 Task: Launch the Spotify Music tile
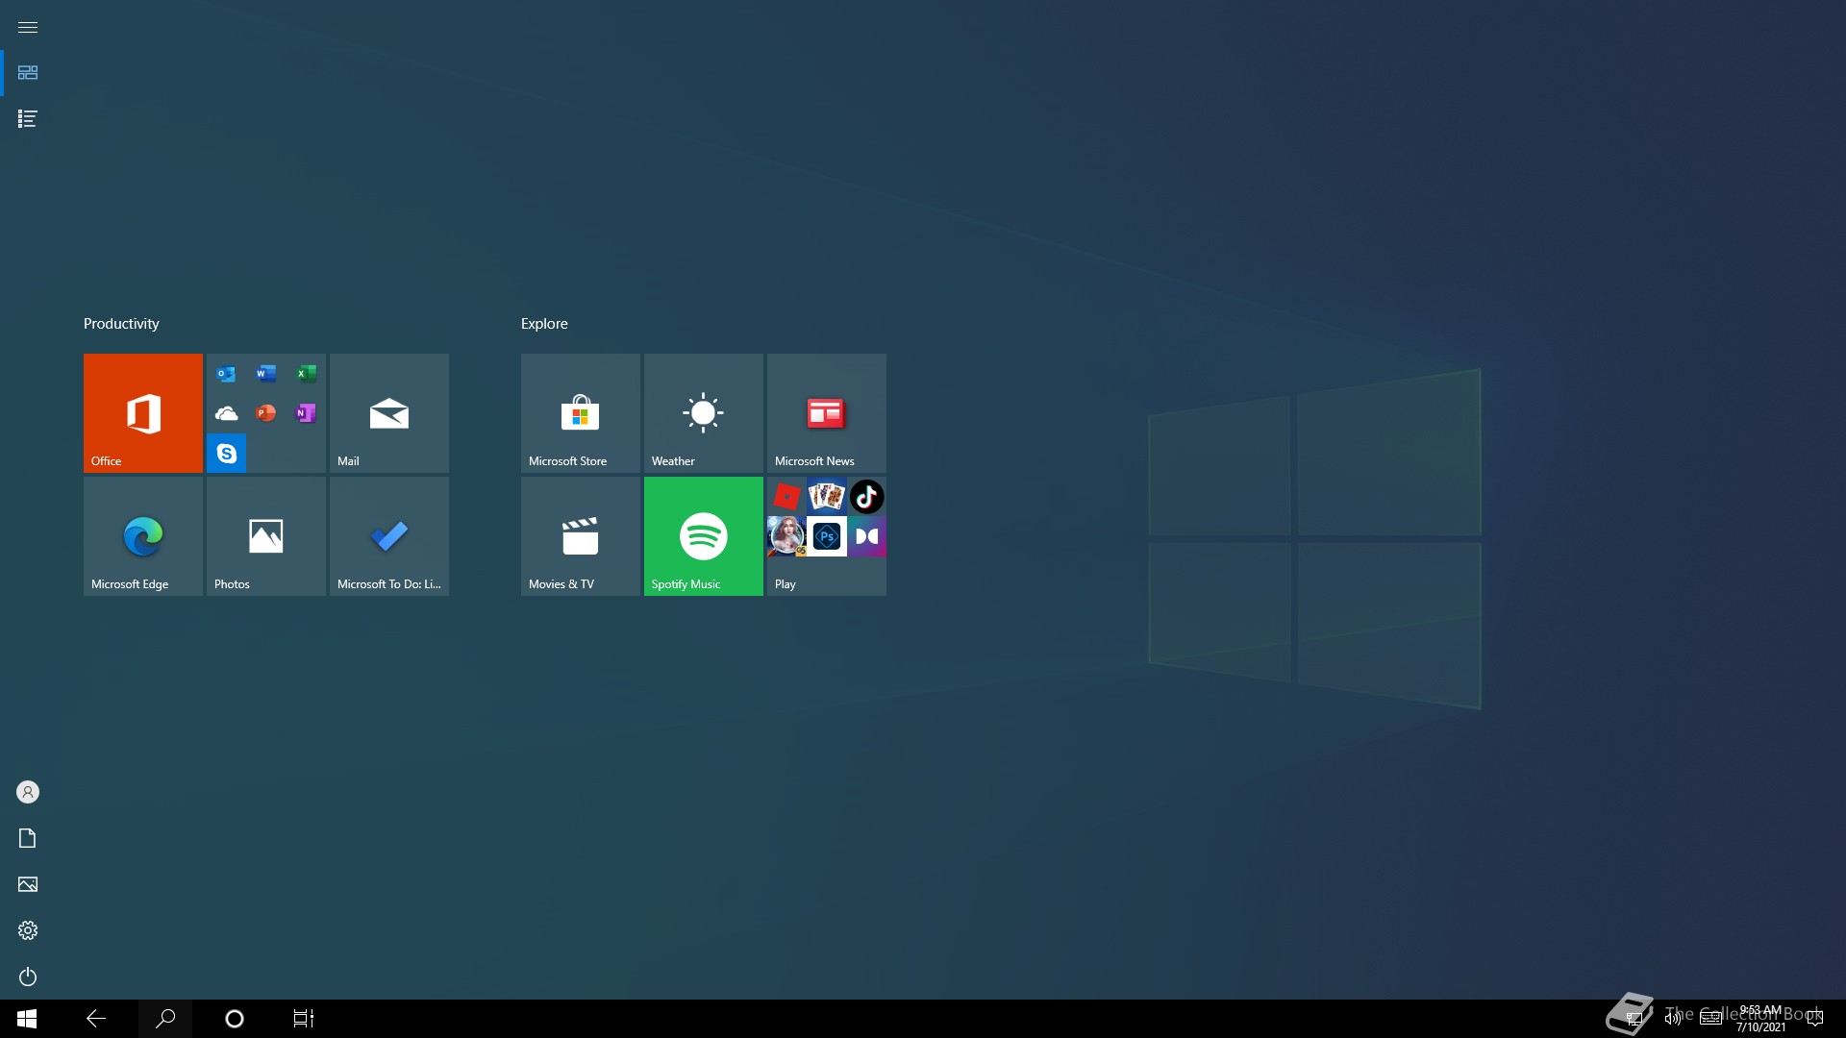click(x=704, y=536)
